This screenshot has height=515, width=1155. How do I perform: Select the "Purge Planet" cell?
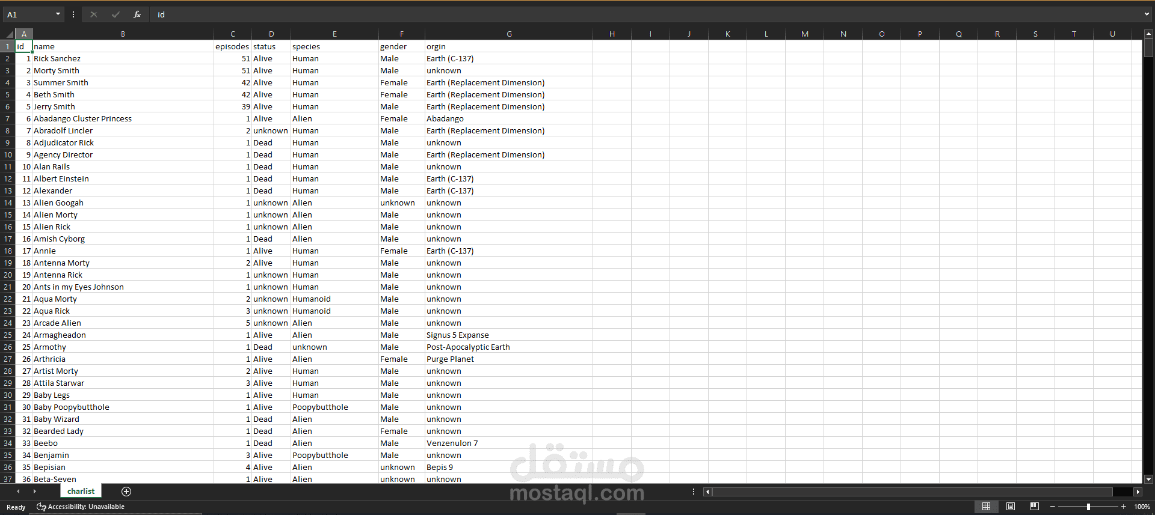pos(509,359)
